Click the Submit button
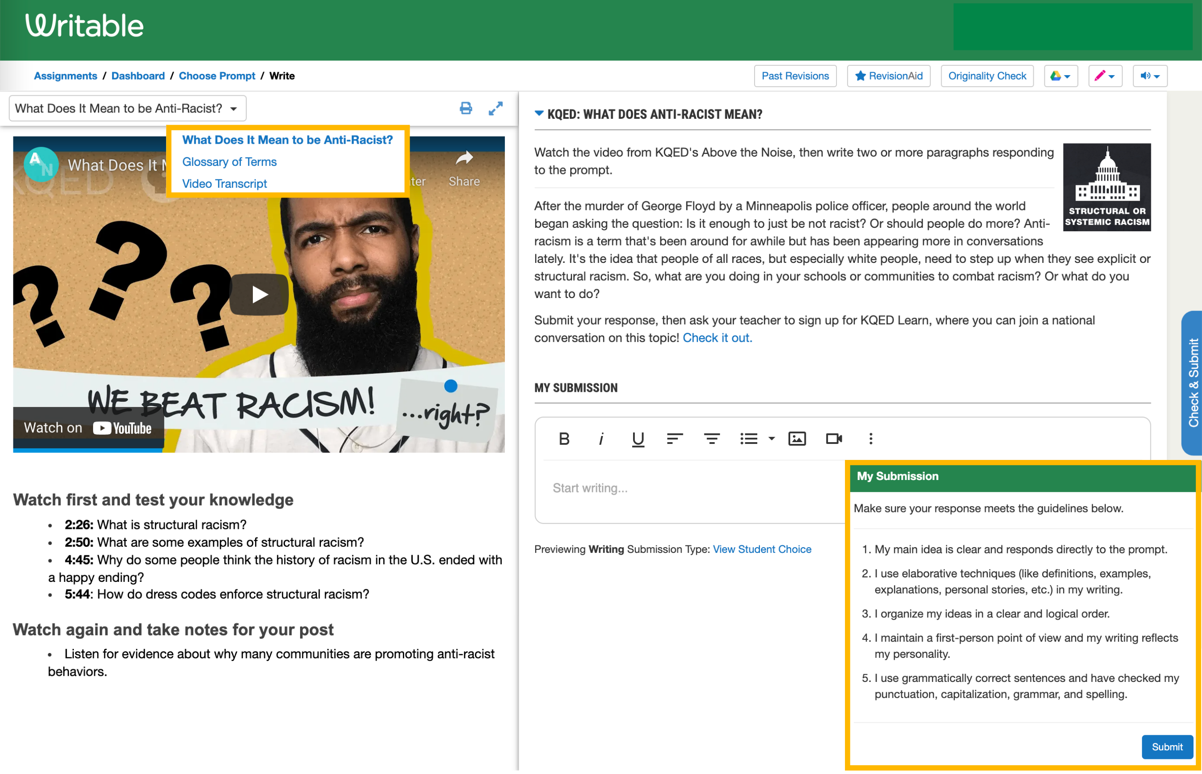 1167,747
